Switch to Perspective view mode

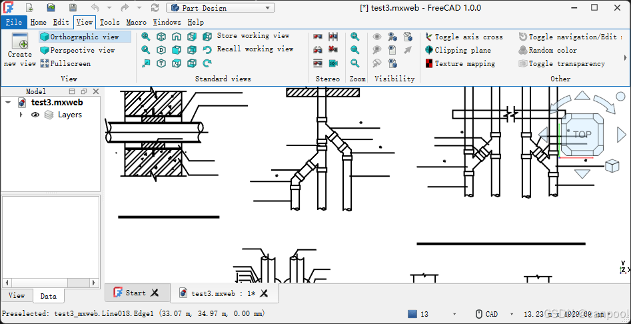[77, 50]
